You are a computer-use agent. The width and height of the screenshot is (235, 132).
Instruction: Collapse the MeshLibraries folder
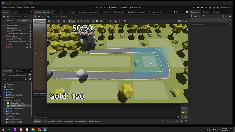tap(4, 100)
